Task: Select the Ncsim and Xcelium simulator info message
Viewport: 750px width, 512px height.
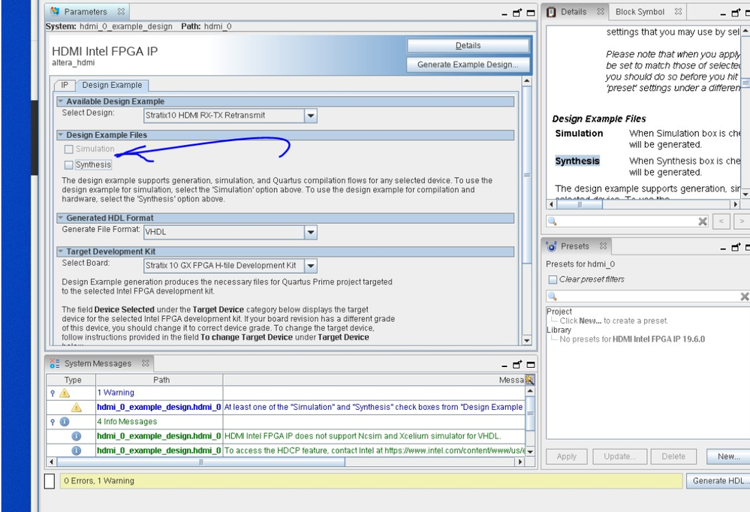Action: (x=362, y=436)
